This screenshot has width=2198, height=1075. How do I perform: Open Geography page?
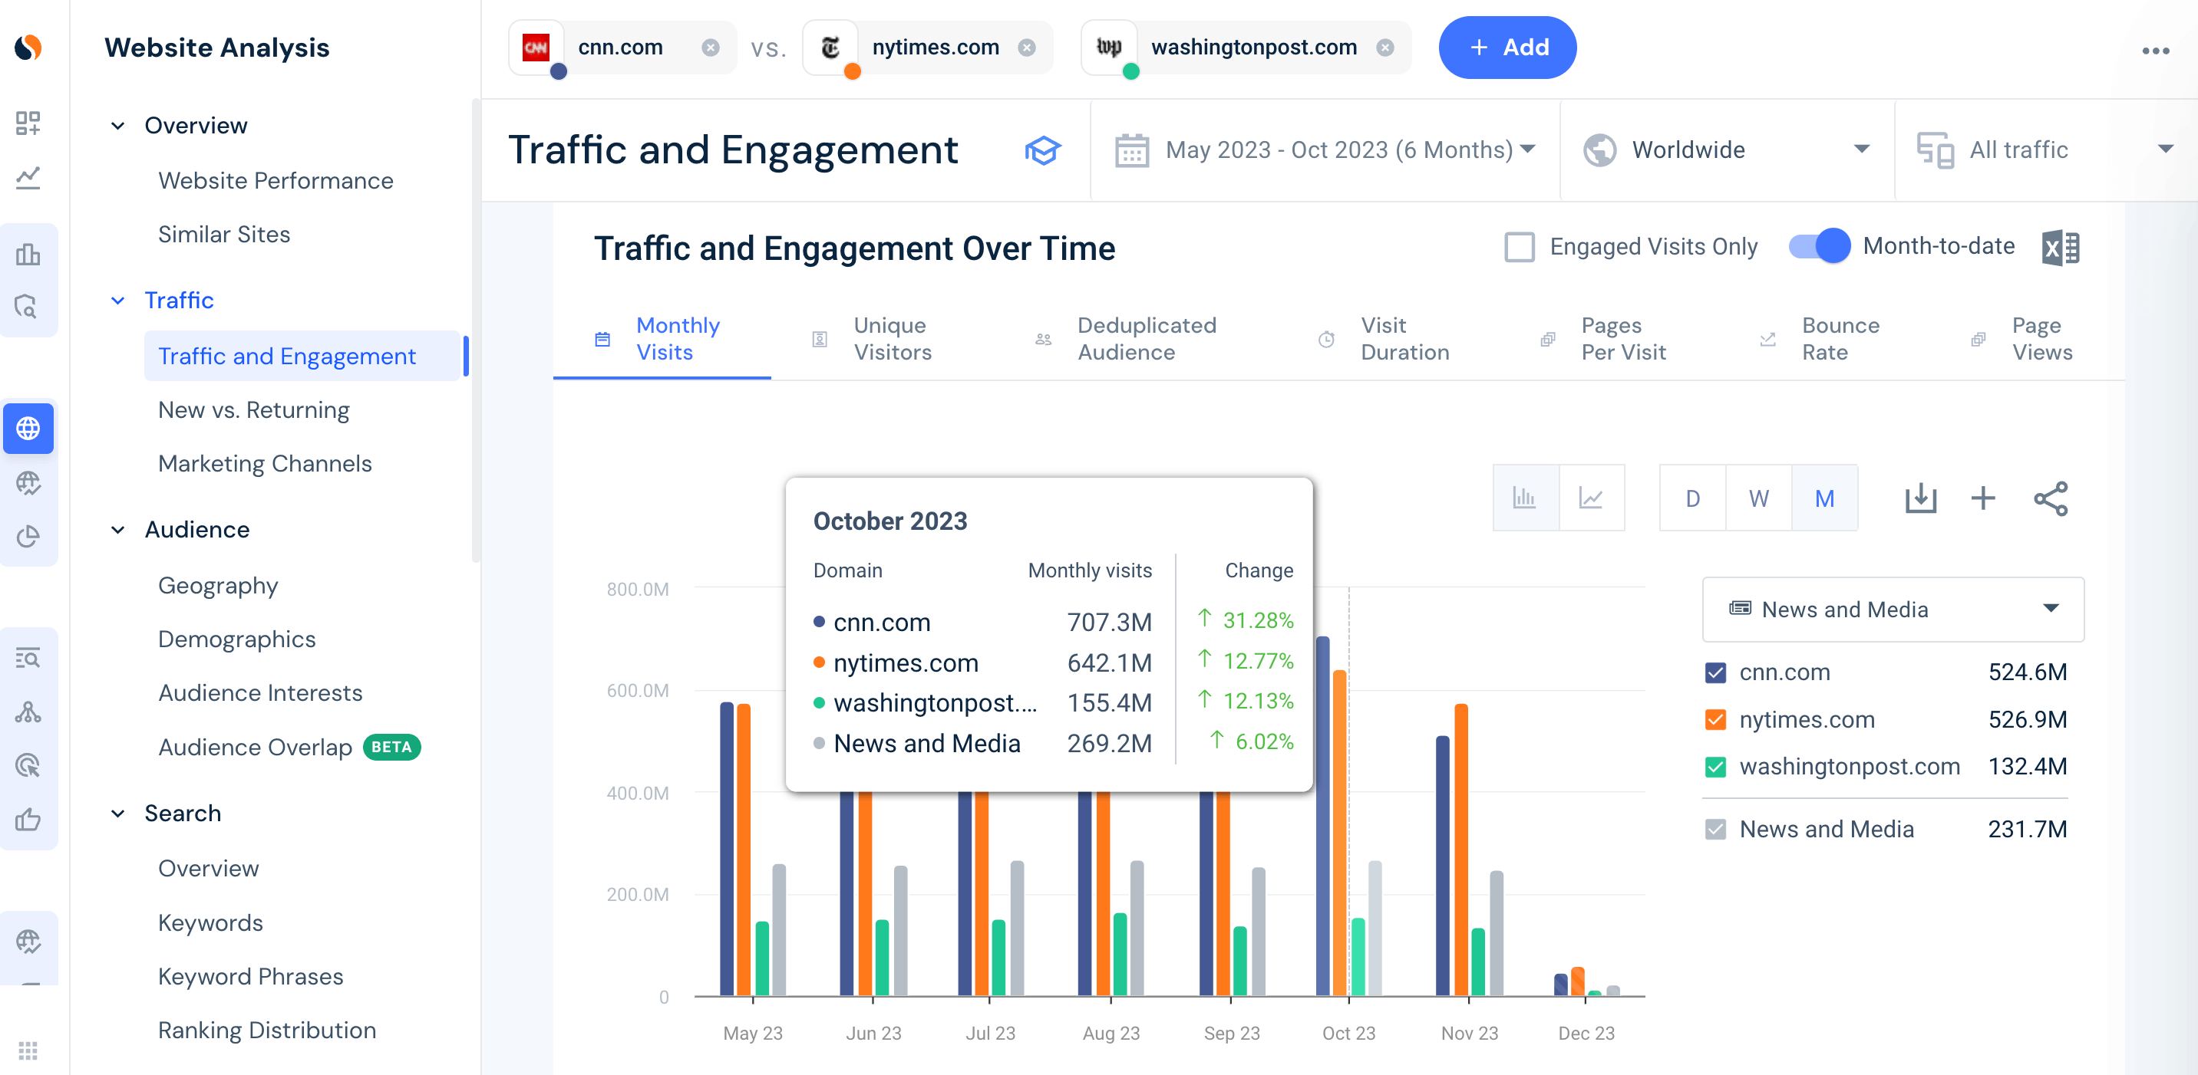click(218, 586)
